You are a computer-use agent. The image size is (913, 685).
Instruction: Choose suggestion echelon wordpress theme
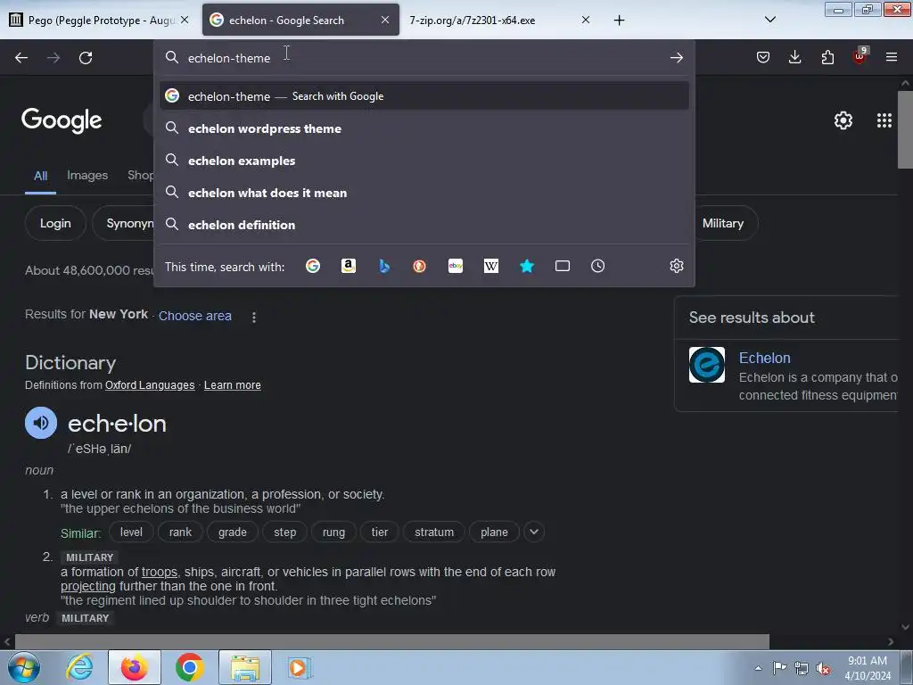424,128
